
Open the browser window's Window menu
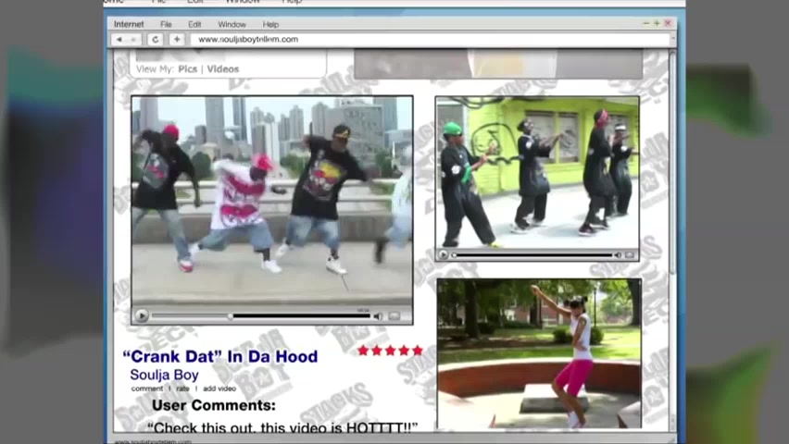click(232, 24)
